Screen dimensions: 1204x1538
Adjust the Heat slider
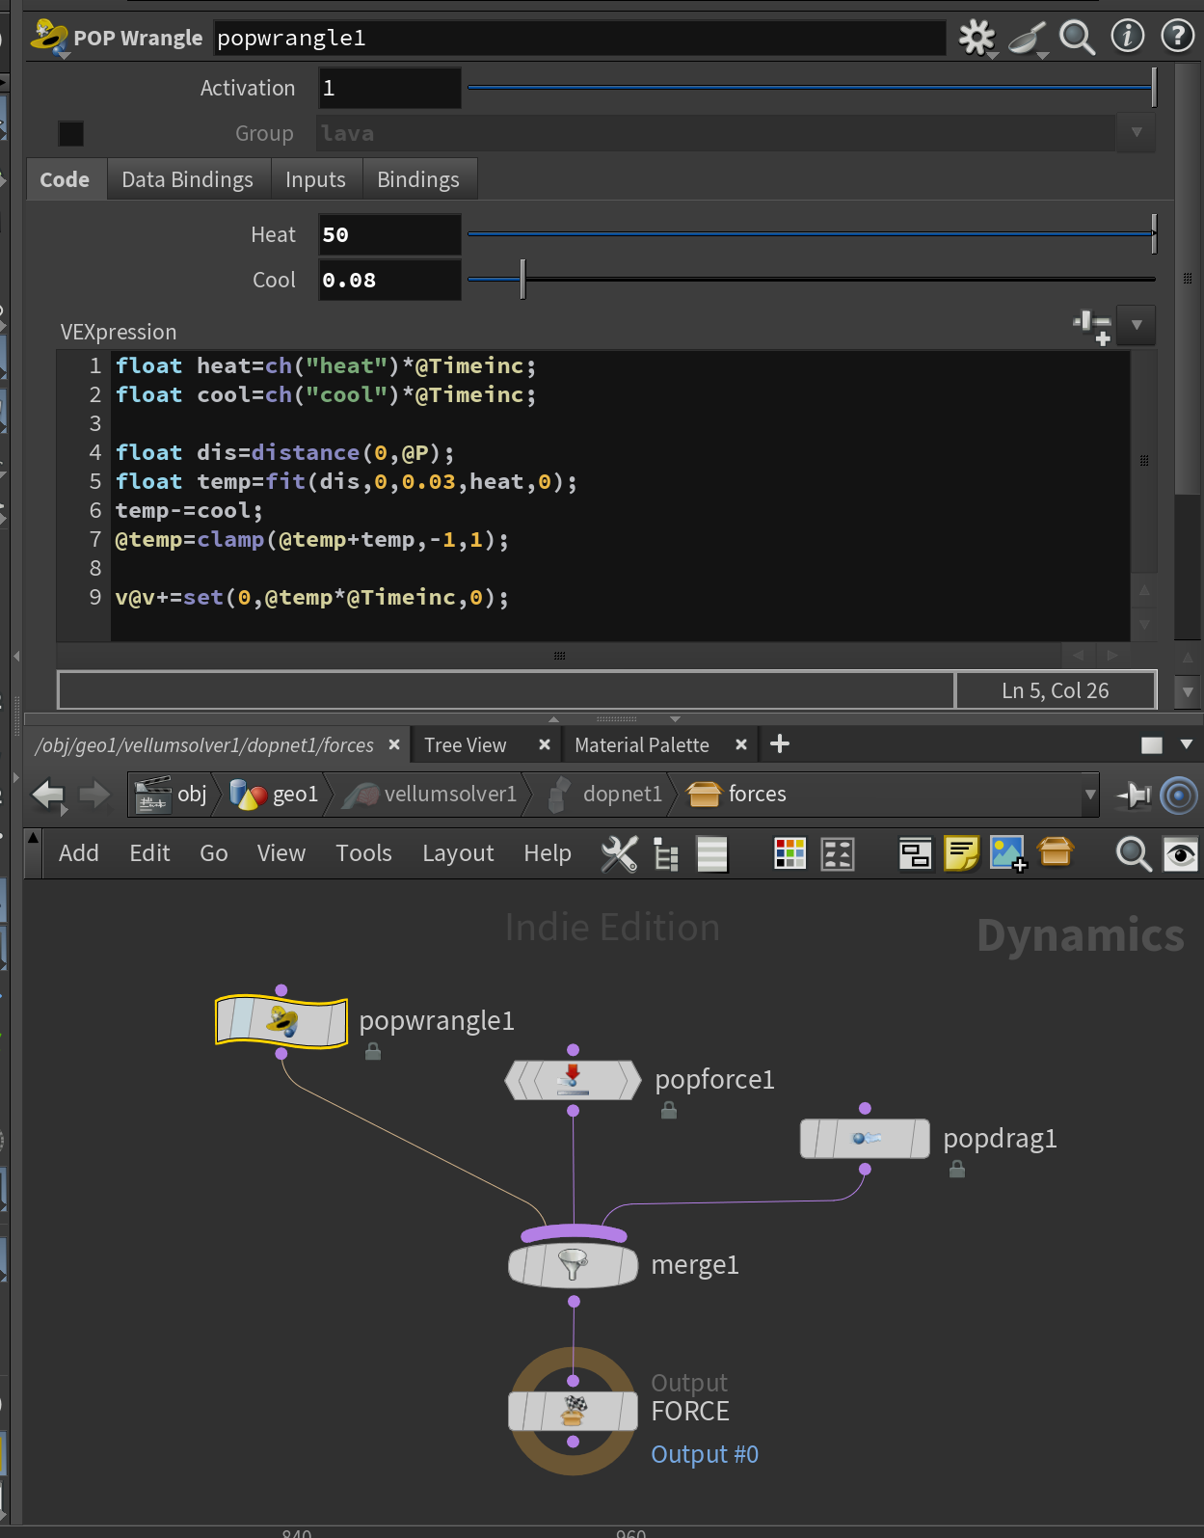pyautogui.click(x=811, y=233)
